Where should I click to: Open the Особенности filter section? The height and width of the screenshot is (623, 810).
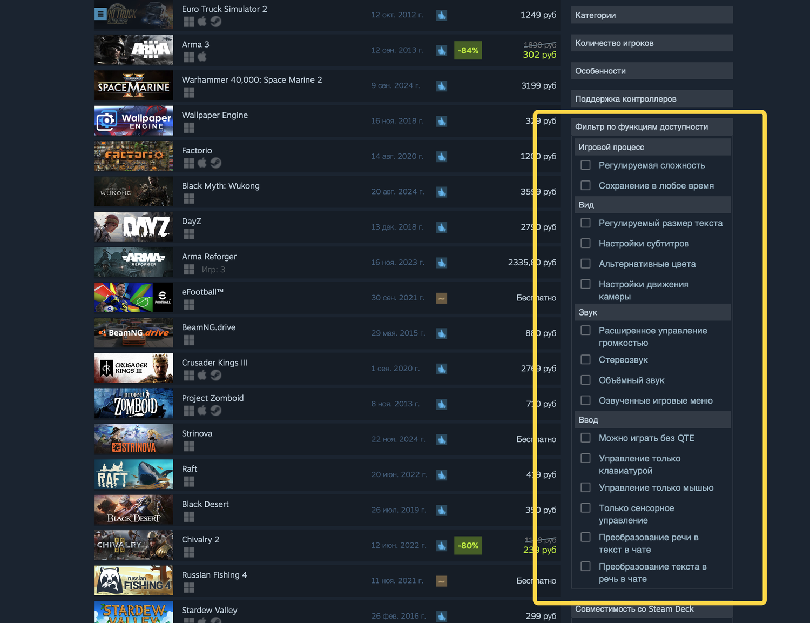click(652, 71)
